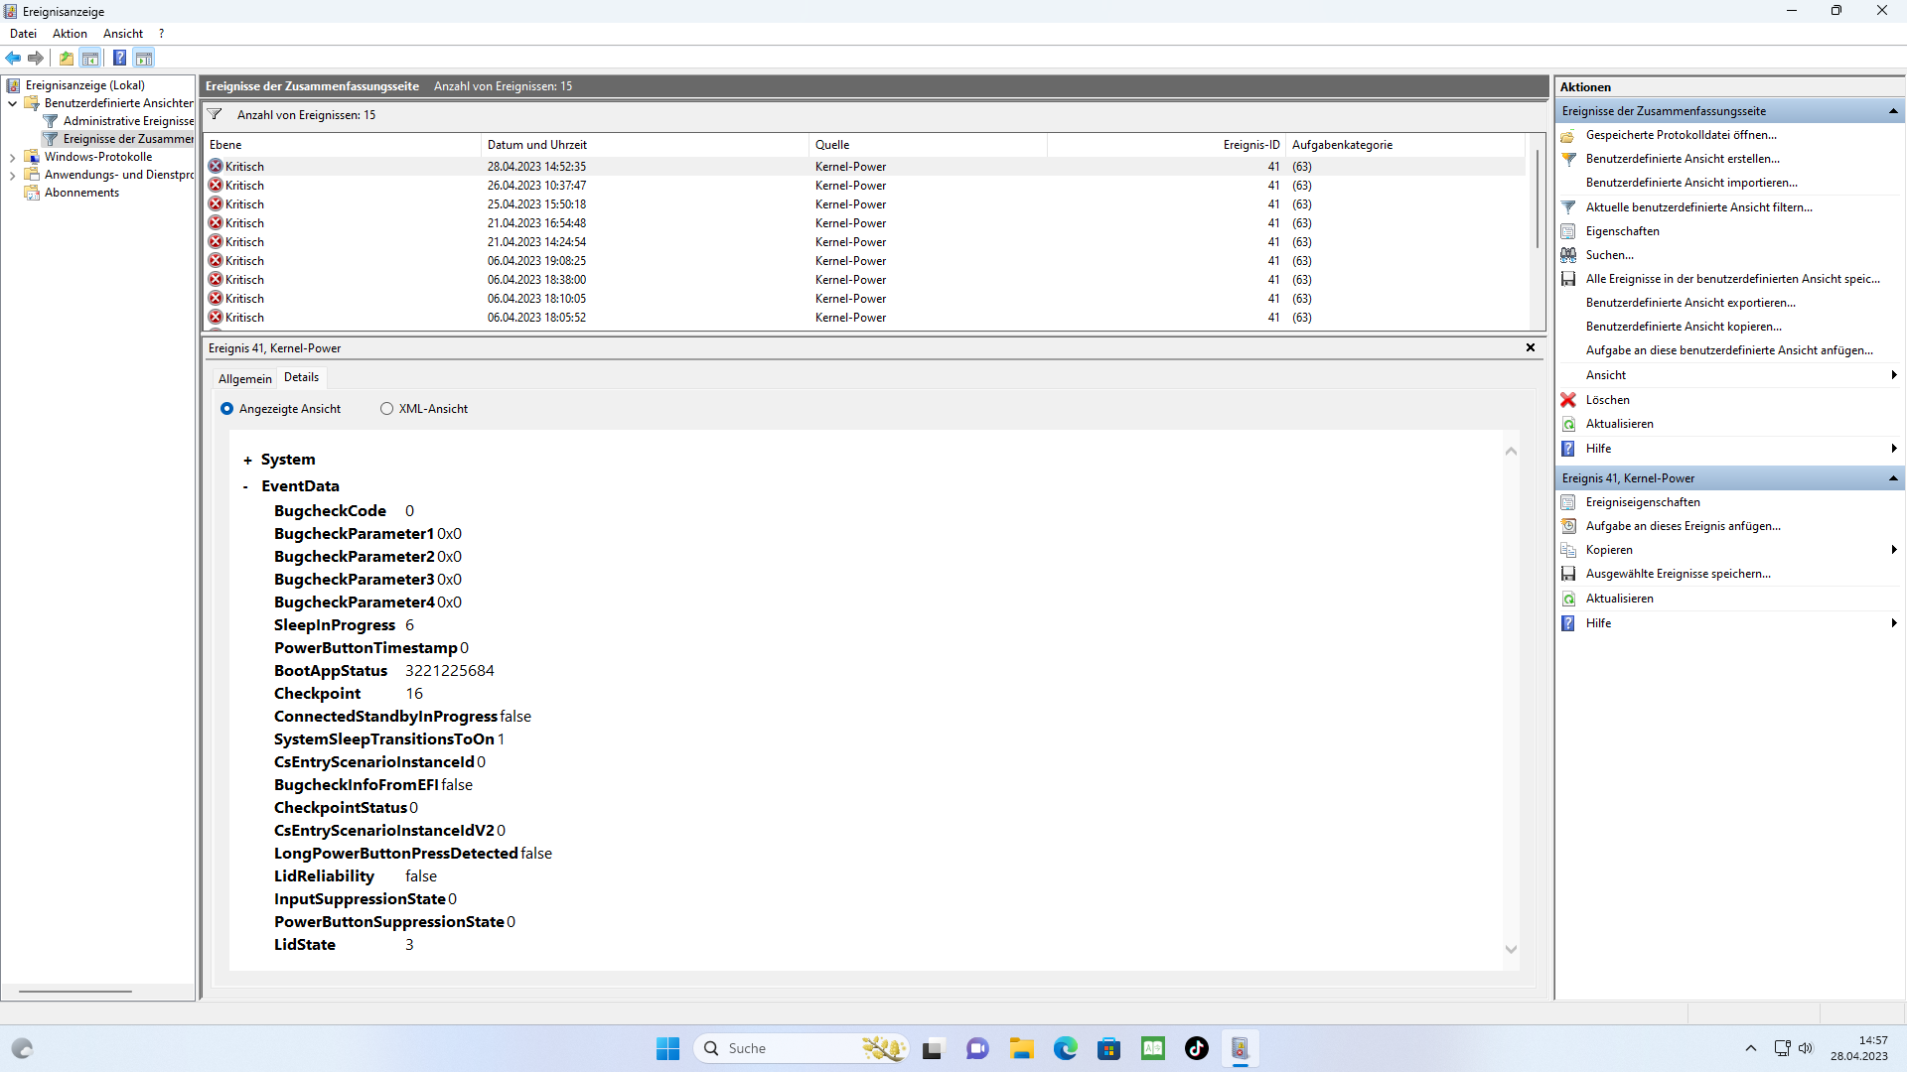1907x1072 pixels.
Task: Click the detail pane scroll down arrow
Action: (1511, 949)
